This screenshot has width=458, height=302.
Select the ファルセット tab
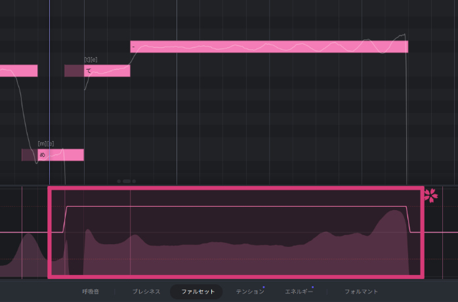click(198, 291)
